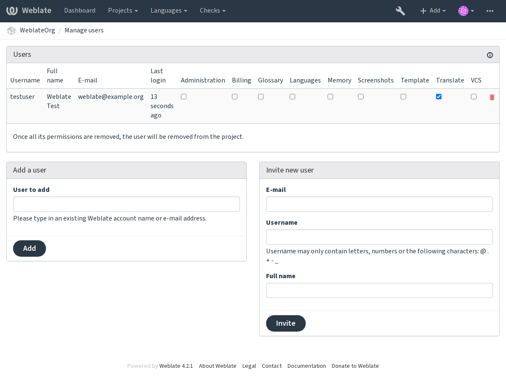Open About Weblate footer link
Viewport: 506px width, 380px height.
pos(218,366)
